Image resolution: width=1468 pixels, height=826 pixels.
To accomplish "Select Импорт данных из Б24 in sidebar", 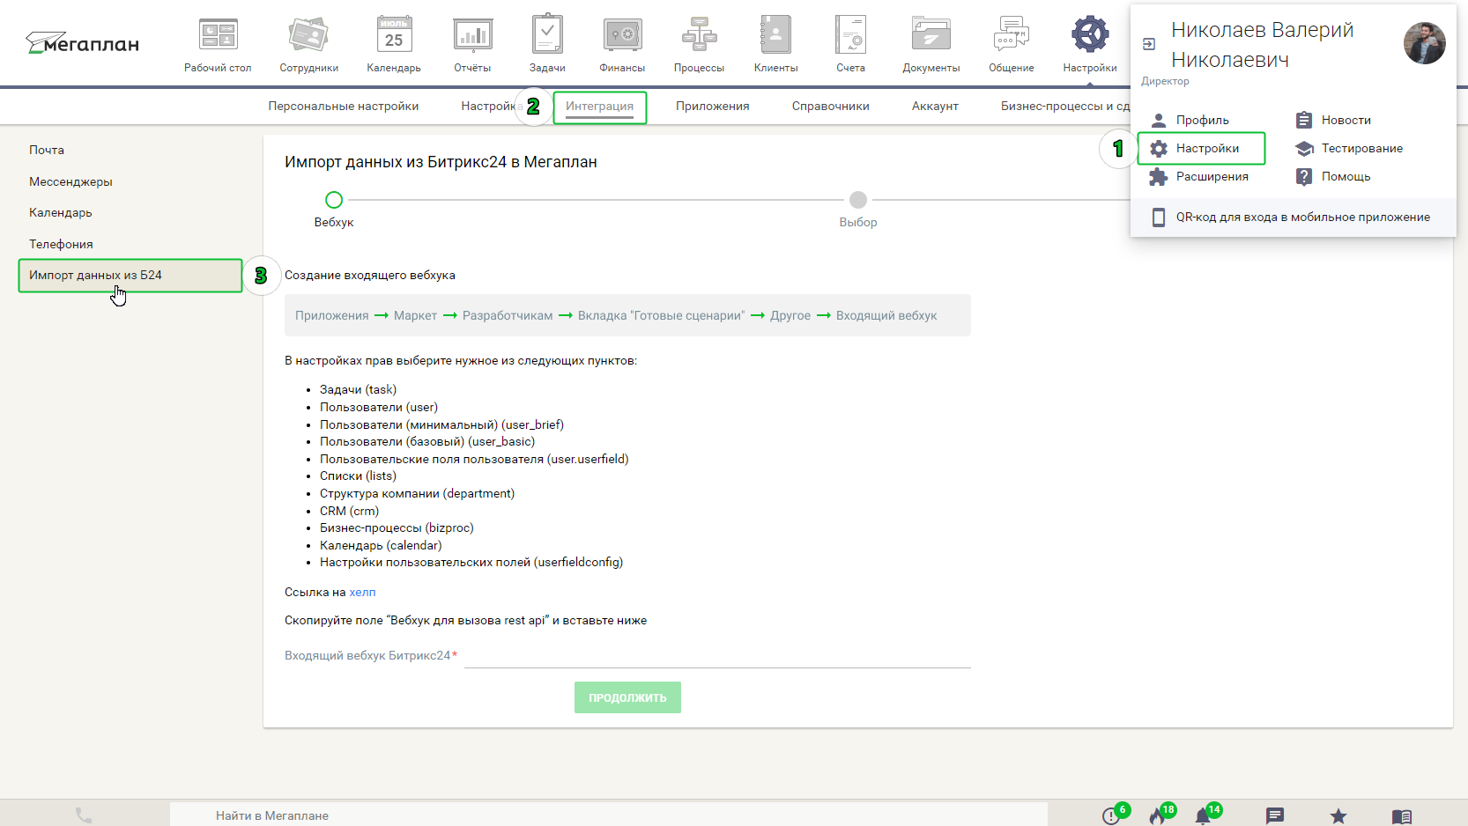I will pyautogui.click(x=130, y=275).
